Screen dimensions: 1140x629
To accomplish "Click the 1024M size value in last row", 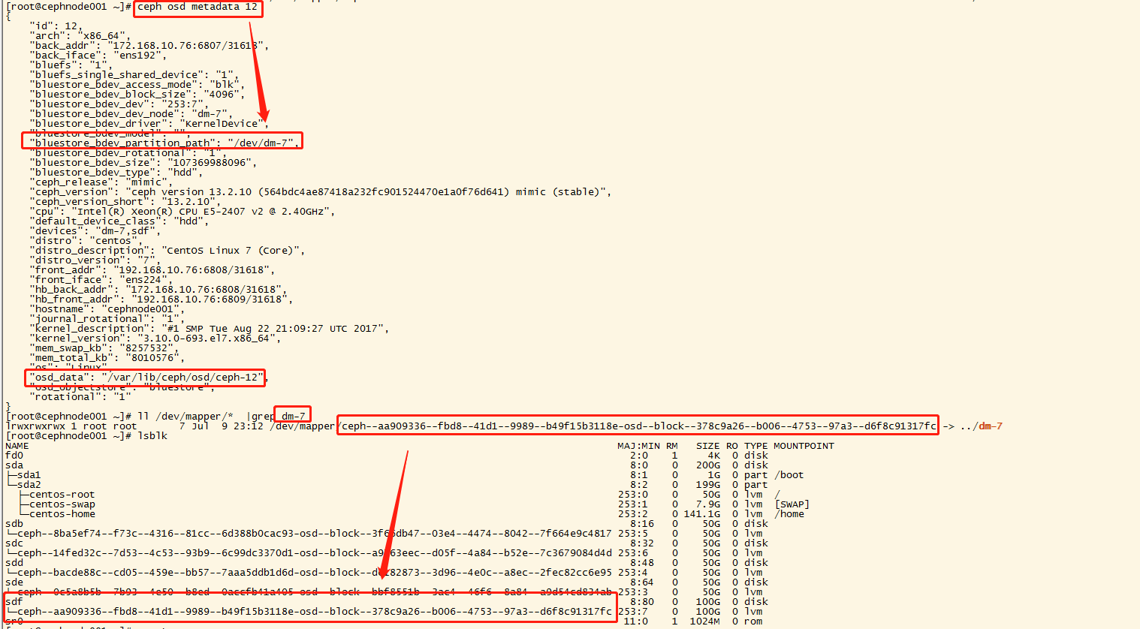I will (705, 621).
